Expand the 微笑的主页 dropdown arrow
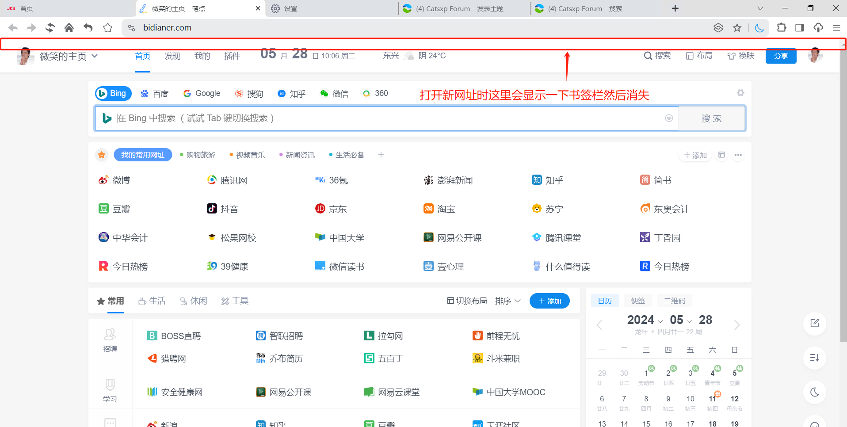 click(95, 56)
